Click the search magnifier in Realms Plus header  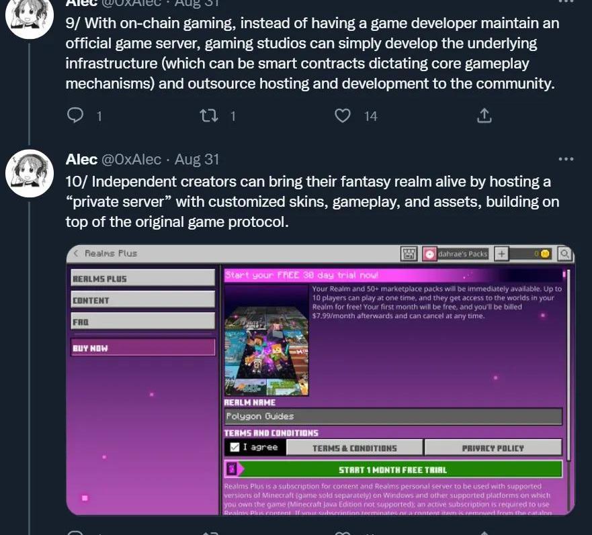[x=564, y=254]
